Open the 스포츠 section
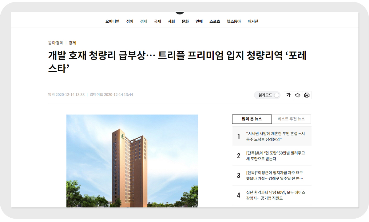This screenshot has height=222, width=369. [x=215, y=21]
